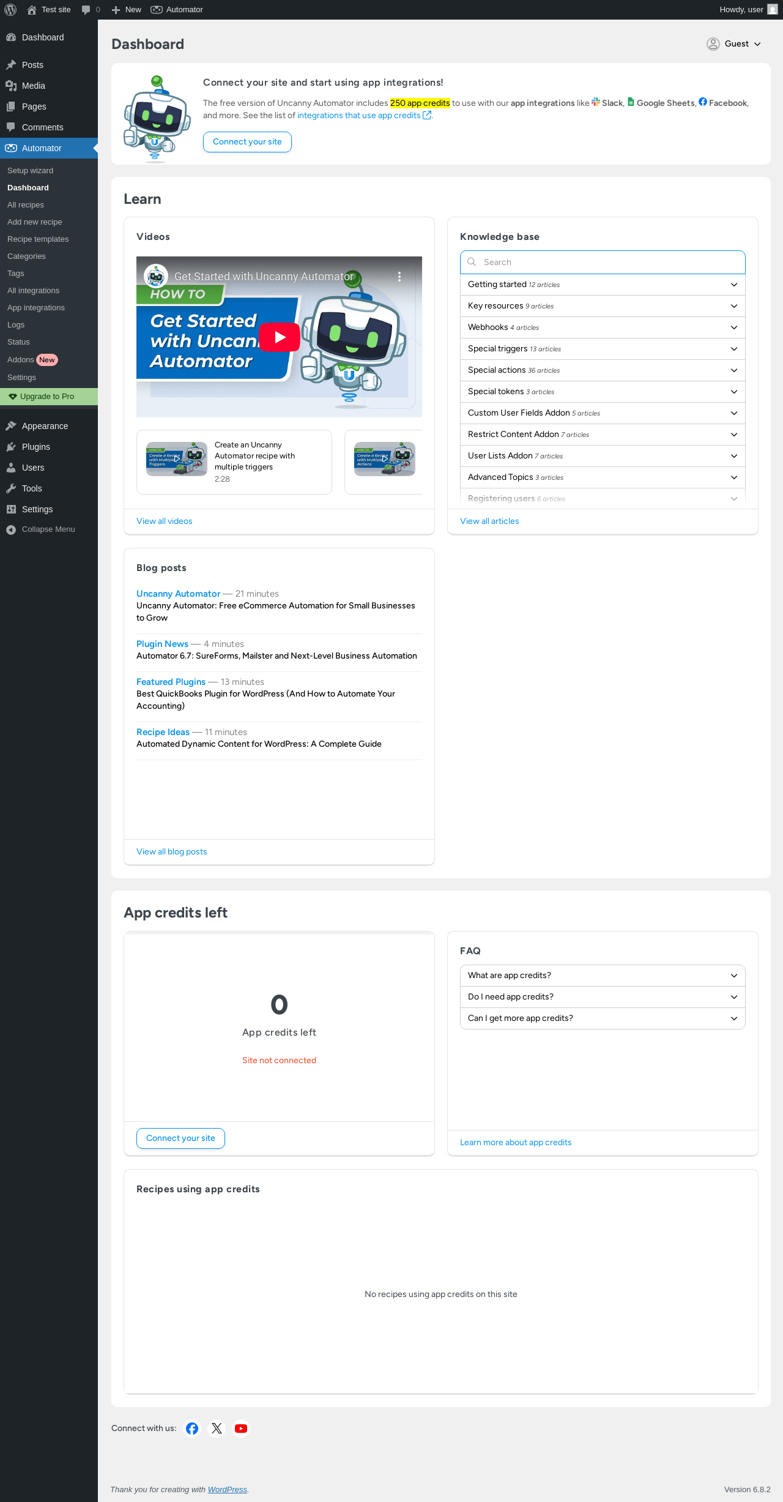
Task: Expand Can I get more app credits?
Action: (x=603, y=1018)
